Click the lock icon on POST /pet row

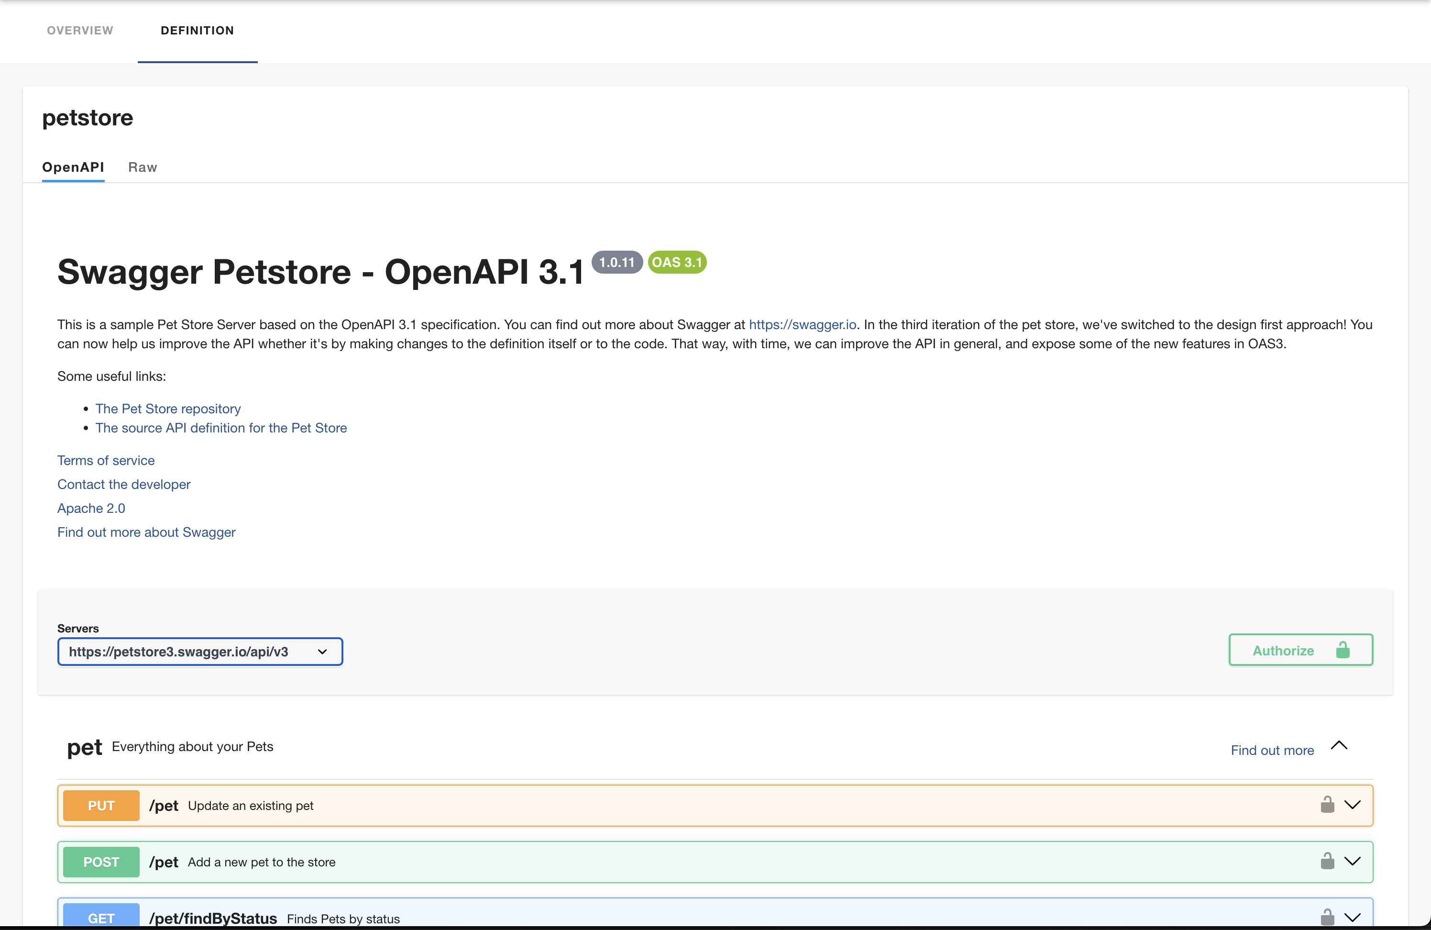point(1327,862)
